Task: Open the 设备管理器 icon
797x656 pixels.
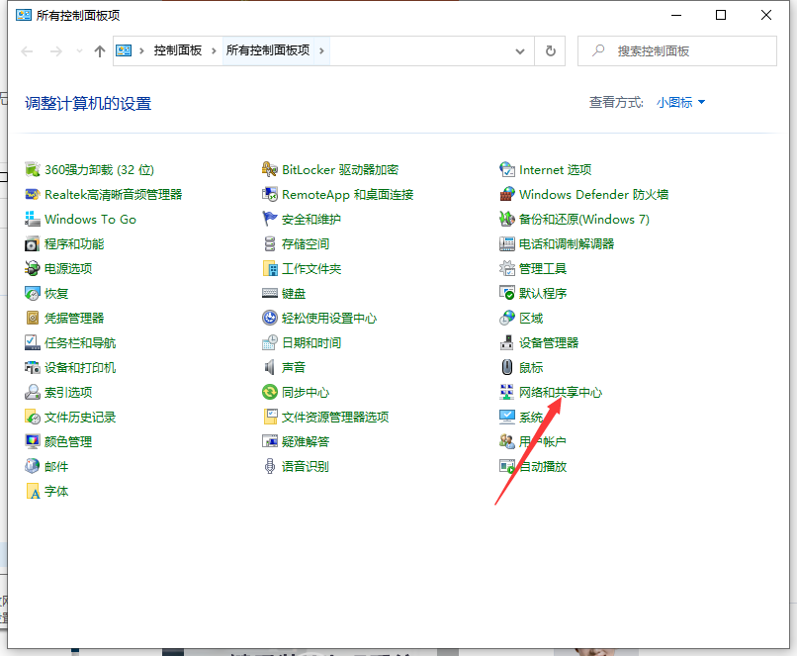Action: pyautogui.click(x=507, y=343)
